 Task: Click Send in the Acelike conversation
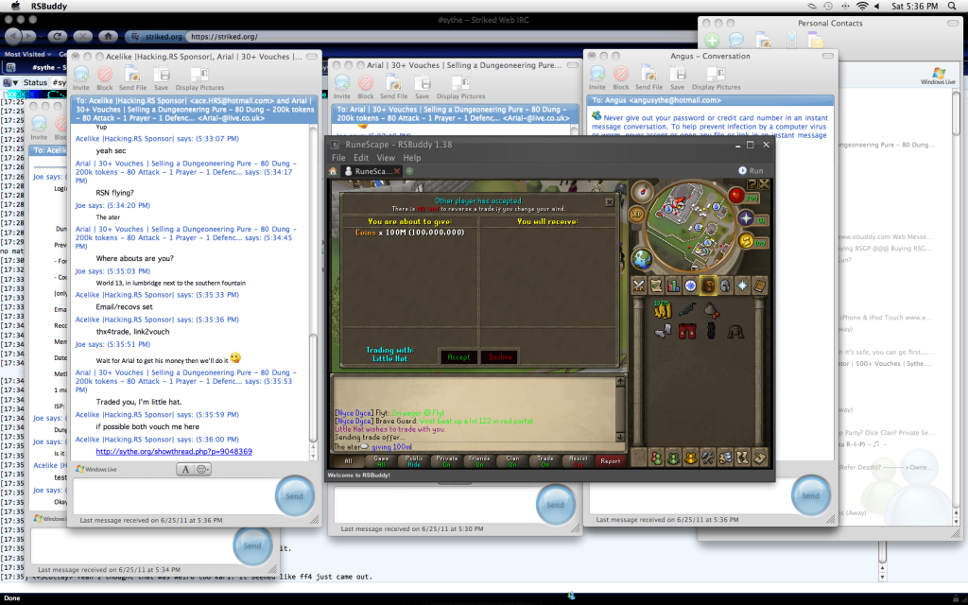(295, 495)
